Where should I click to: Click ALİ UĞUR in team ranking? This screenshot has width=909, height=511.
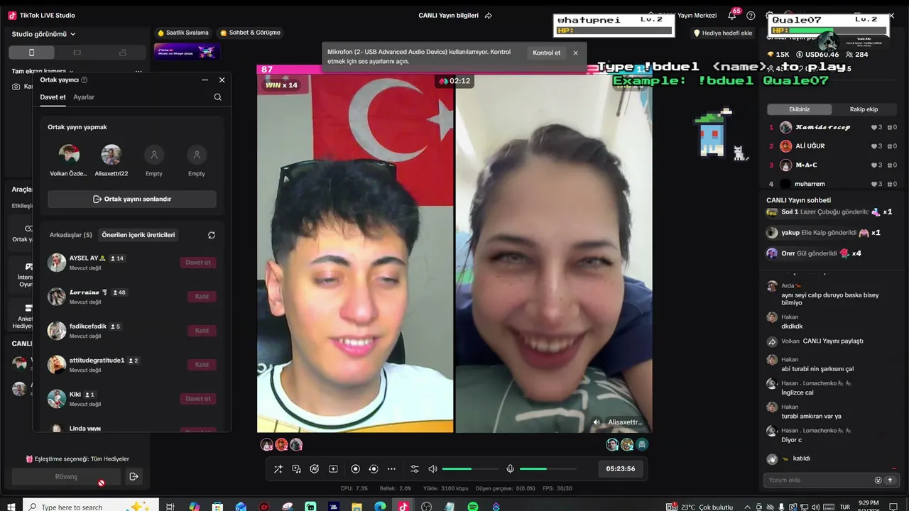point(810,146)
